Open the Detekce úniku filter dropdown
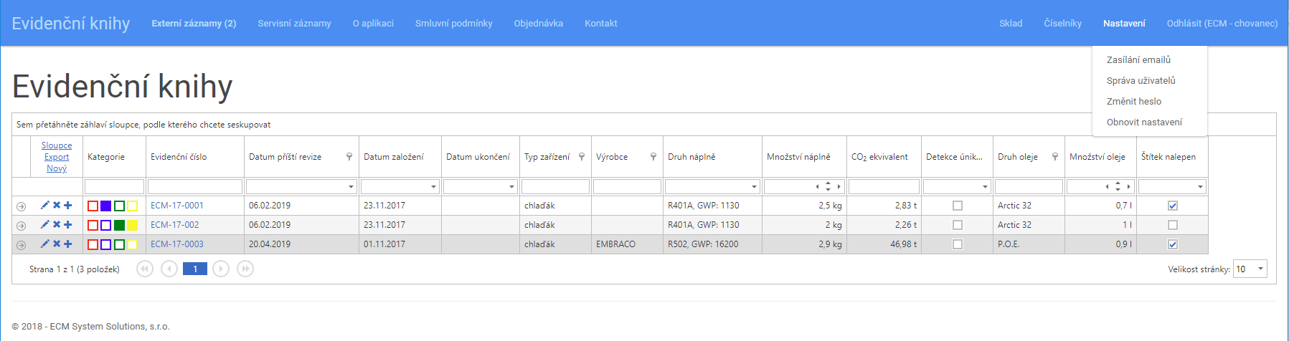This screenshot has width=1289, height=341. [986, 187]
